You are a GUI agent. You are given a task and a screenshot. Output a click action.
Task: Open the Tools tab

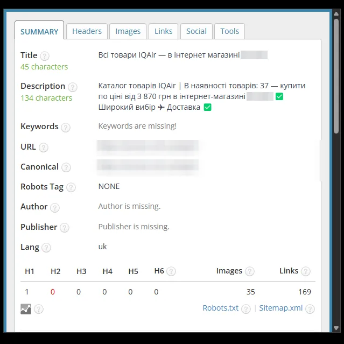click(229, 31)
